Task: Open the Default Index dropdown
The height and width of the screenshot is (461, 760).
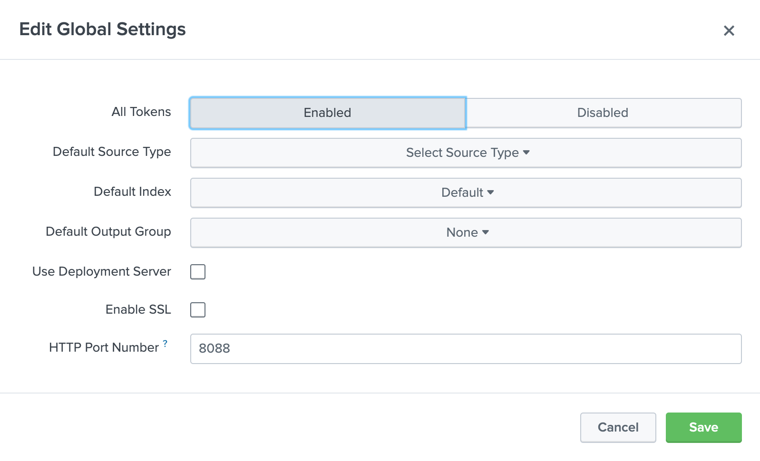Action: tap(466, 192)
